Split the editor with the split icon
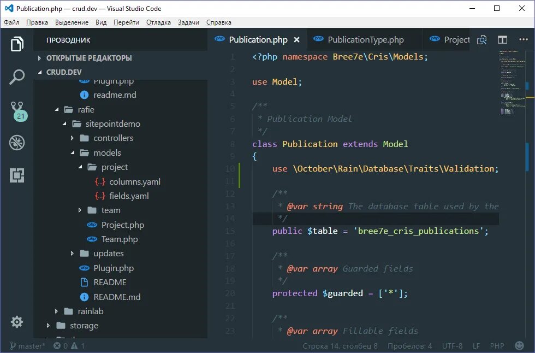535x353 pixels. (502, 39)
